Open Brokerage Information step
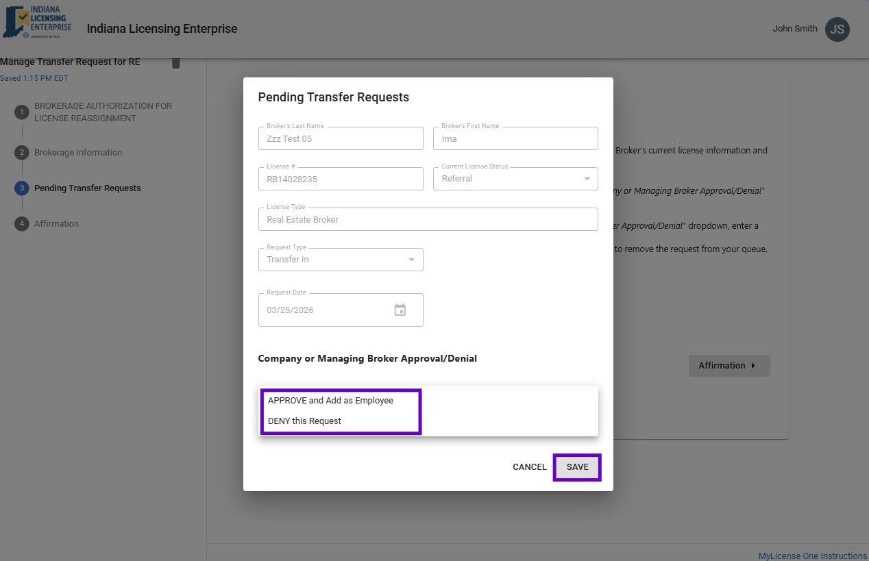Viewport: 869px width, 561px height. (78, 153)
